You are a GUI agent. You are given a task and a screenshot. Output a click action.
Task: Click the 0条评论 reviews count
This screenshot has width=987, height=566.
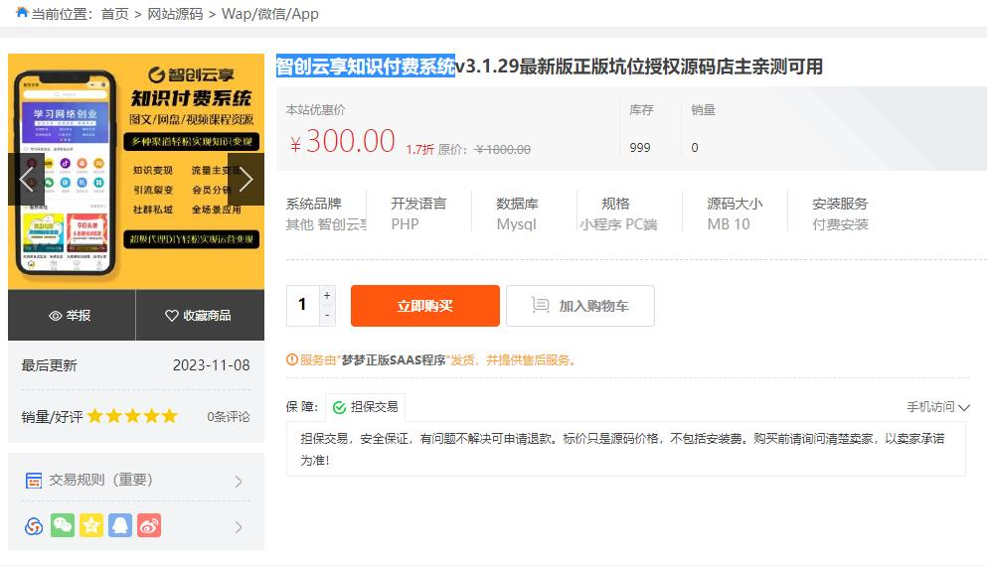(x=229, y=416)
